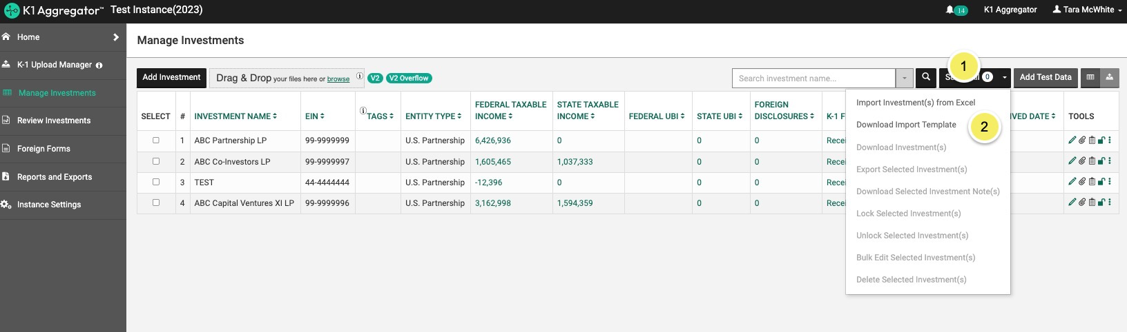This screenshot has width=1127, height=332.
Task: Click the browse link in drop zone
Action: [x=338, y=79]
